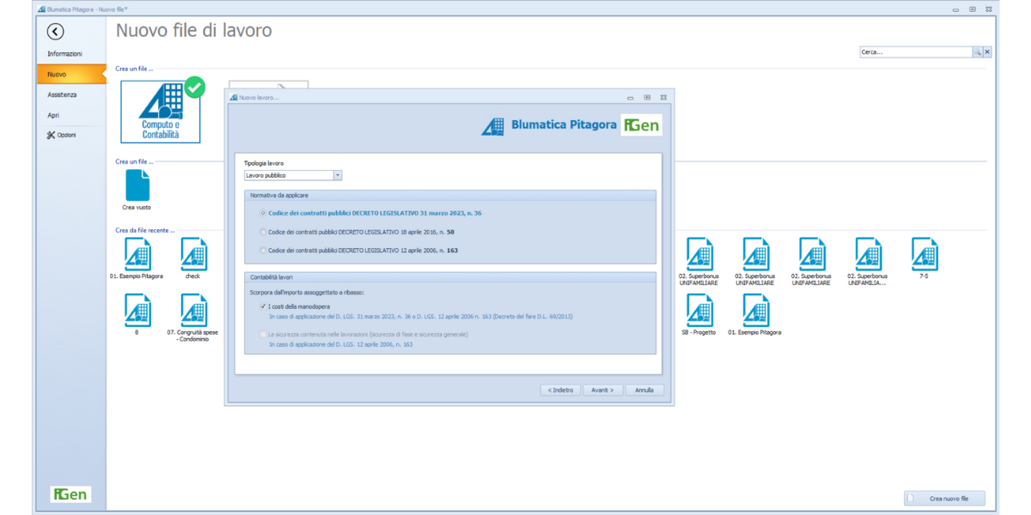Screen dimensions: 1031x515
Task: Click into the Cerca search field
Action: [x=915, y=52]
